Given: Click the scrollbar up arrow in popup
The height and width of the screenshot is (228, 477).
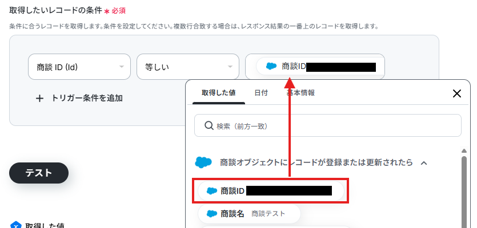Looking at the screenshot, I should [464, 150].
